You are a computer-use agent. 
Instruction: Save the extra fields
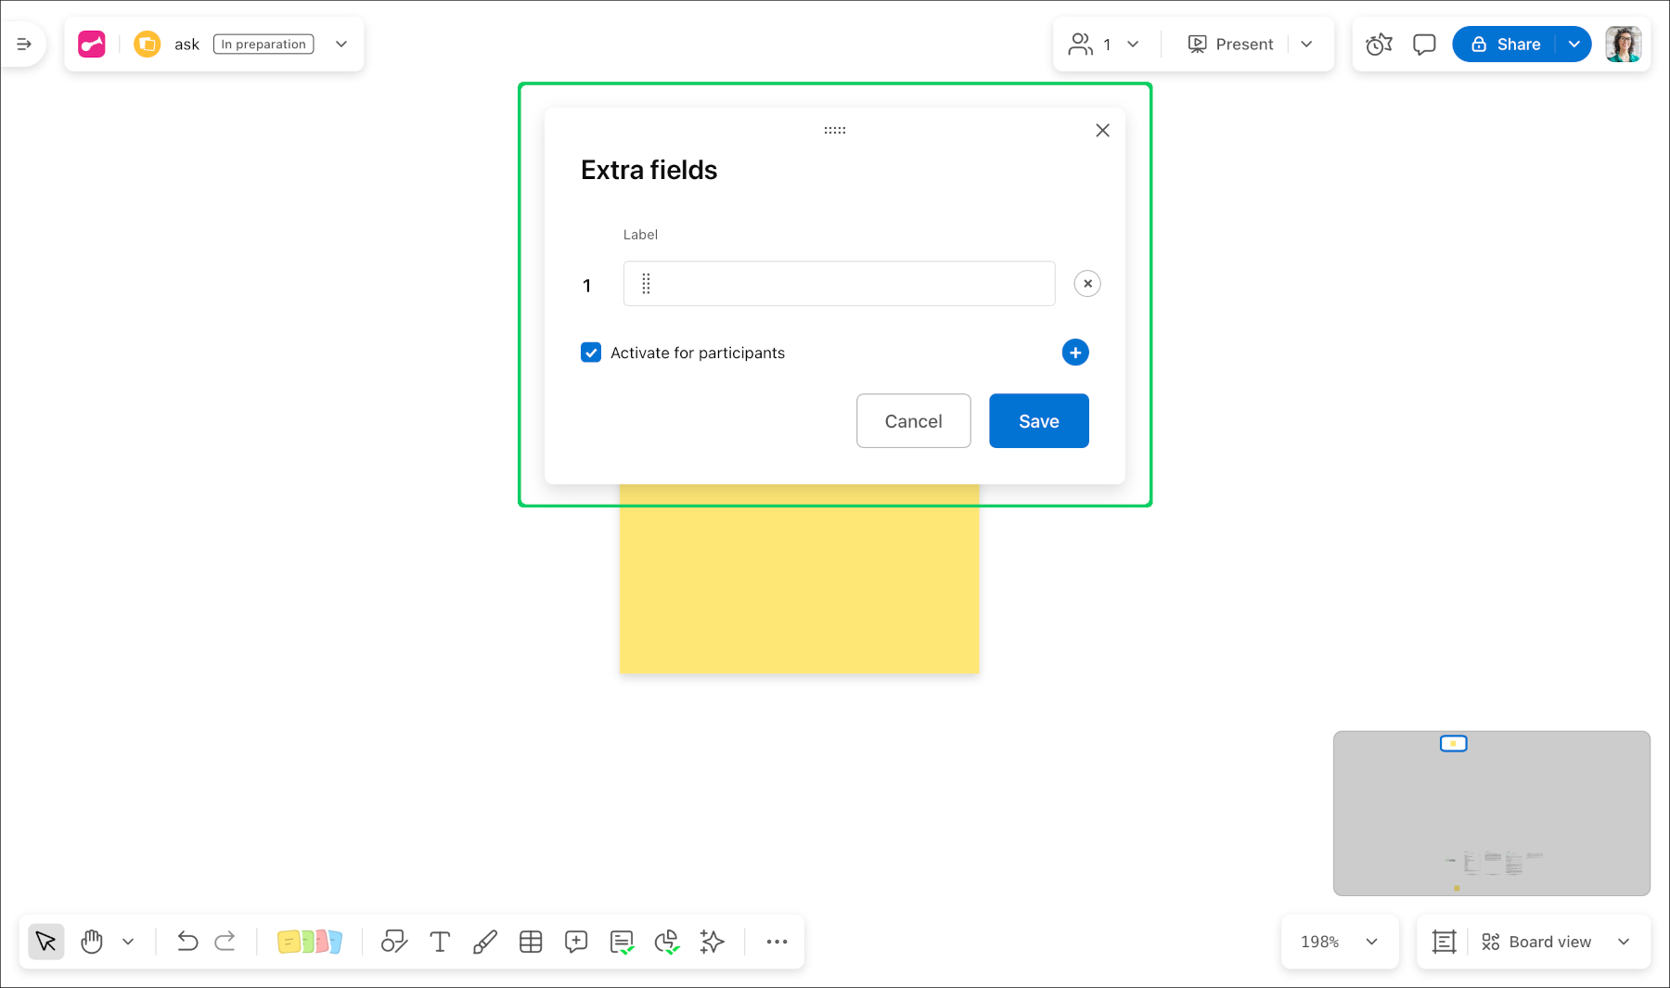point(1038,421)
